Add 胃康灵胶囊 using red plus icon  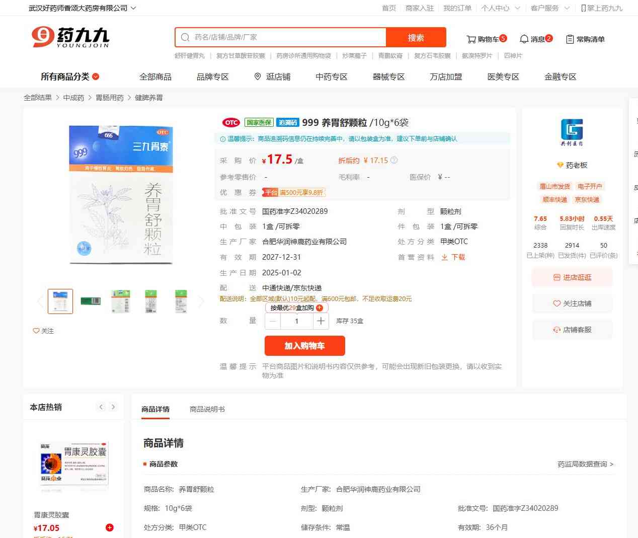109,527
